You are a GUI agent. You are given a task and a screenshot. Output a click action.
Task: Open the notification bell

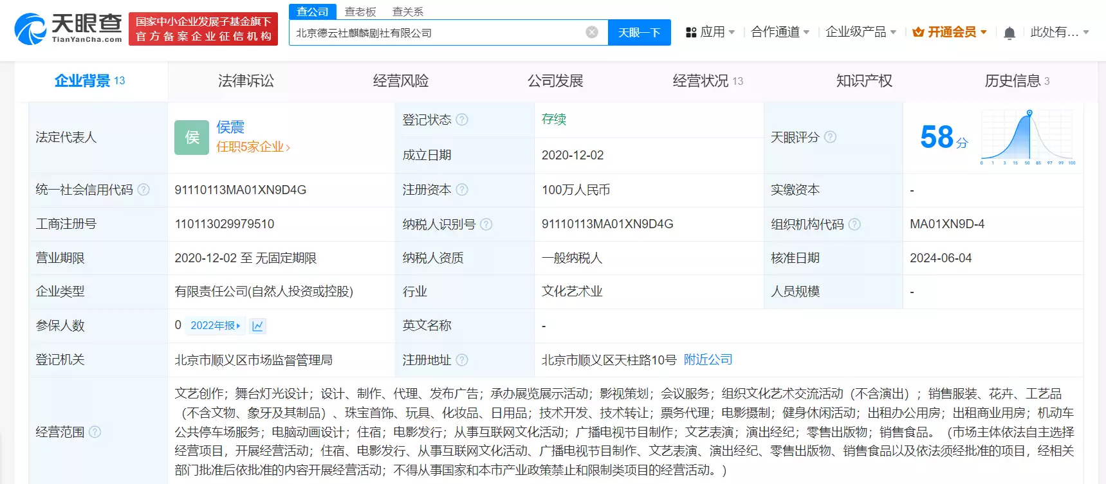tap(1009, 33)
